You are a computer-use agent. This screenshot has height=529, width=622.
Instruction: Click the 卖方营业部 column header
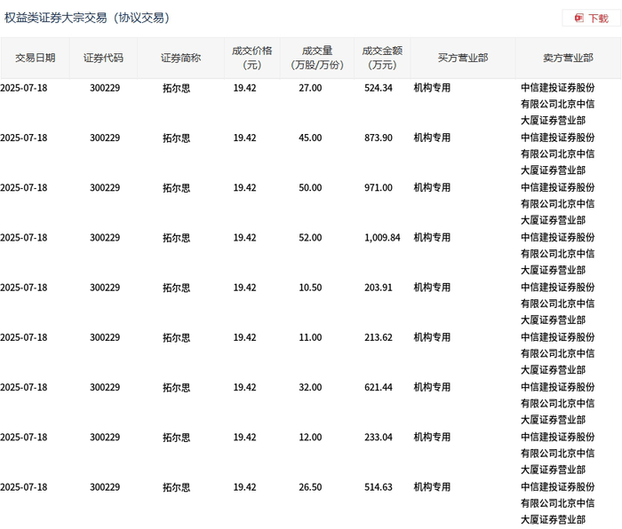568,59
